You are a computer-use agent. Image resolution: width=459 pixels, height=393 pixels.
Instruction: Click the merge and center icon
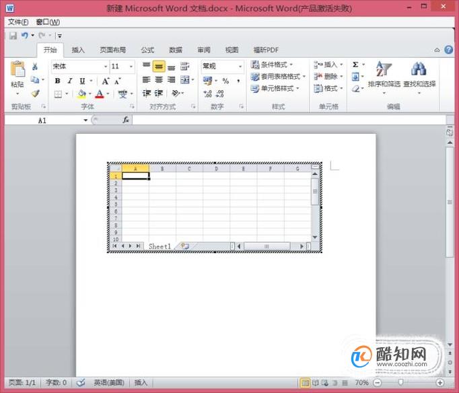point(184,79)
